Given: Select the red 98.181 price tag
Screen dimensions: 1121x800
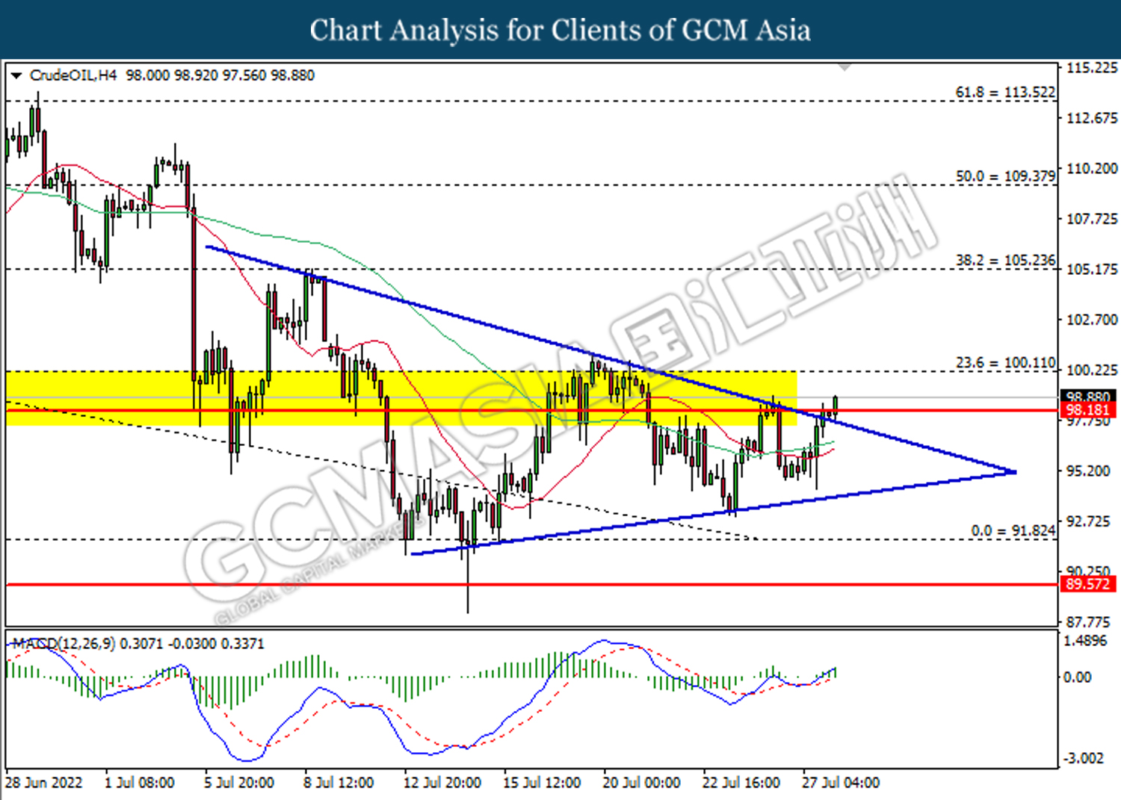Looking at the screenshot, I should coord(1087,410).
